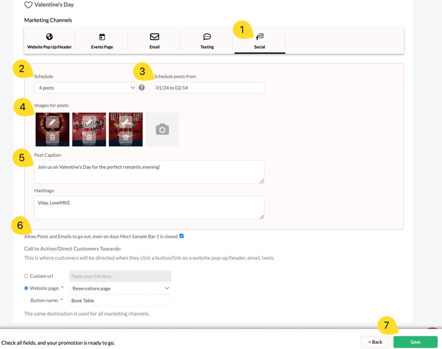Delete the first post image via trash icon
The width and height of the screenshot is (442, 349).
coord(53,138)
